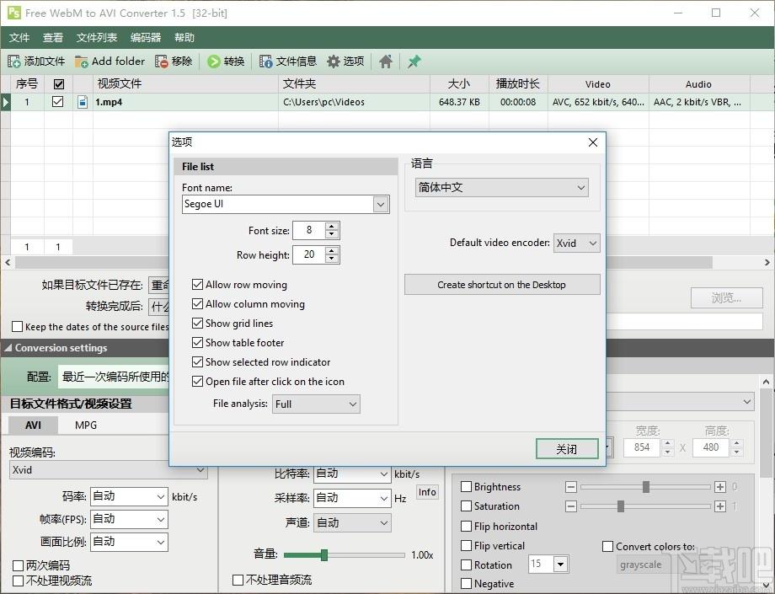Start conversion with the 转换 icon

tap(214, 62)
